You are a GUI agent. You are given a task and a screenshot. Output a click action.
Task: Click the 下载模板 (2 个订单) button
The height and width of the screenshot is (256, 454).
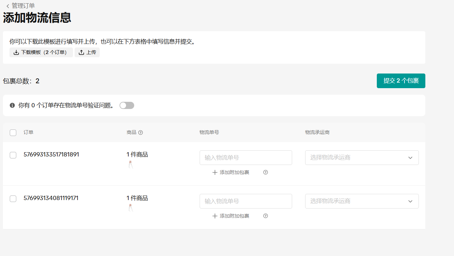pos(41,52)
